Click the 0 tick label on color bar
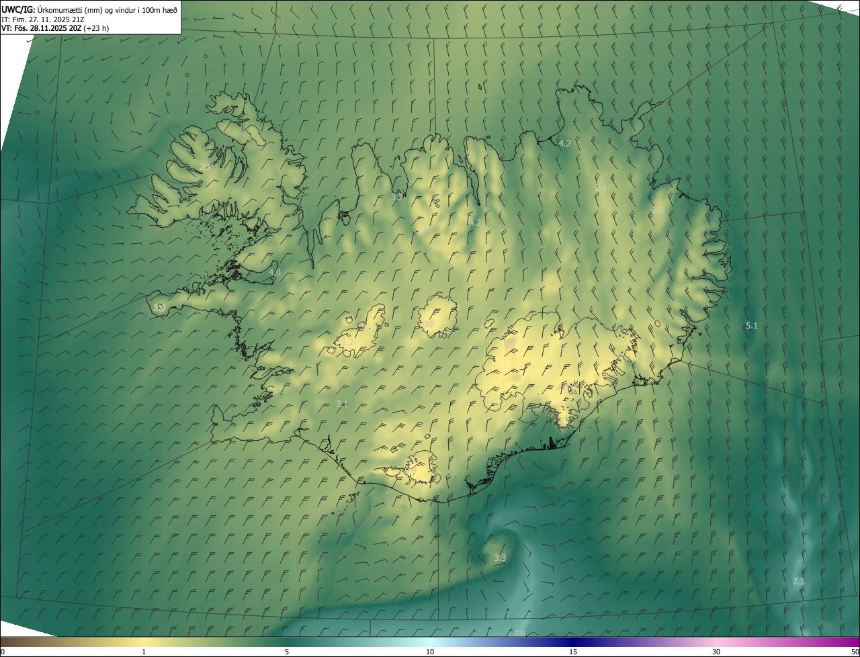This screenshot has height=657, width=860. tap(2, 652)
